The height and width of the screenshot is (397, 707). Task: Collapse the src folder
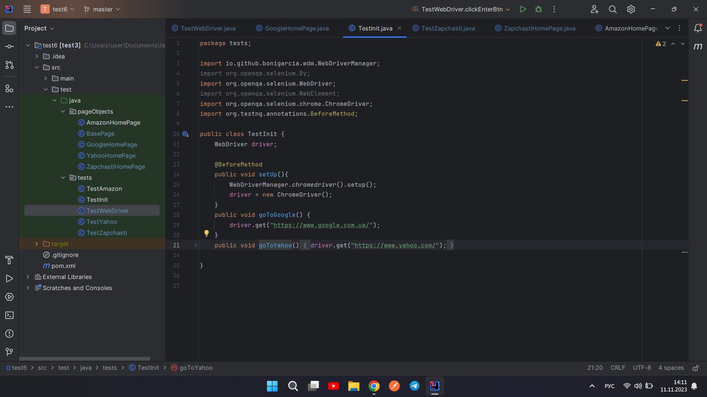[x=37, y=67]
